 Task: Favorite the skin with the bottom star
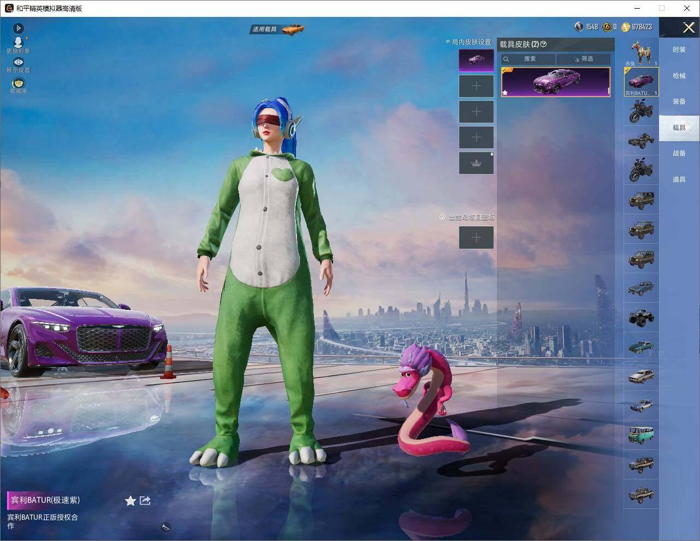click(x=130, y=501)
